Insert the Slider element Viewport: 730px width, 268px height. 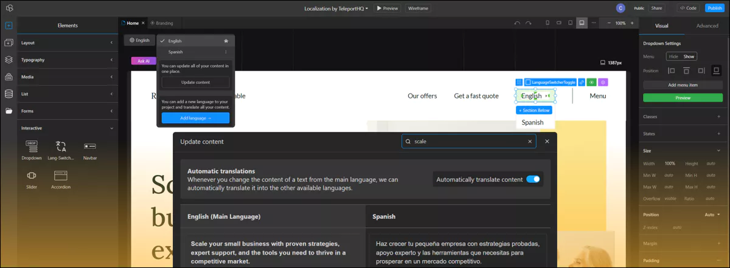point(32,179)
